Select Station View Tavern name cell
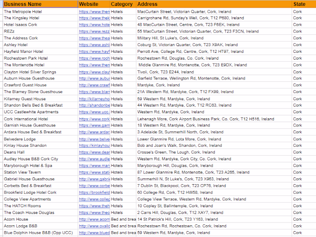This screenshot has width=316, height=237. [40, 172]
